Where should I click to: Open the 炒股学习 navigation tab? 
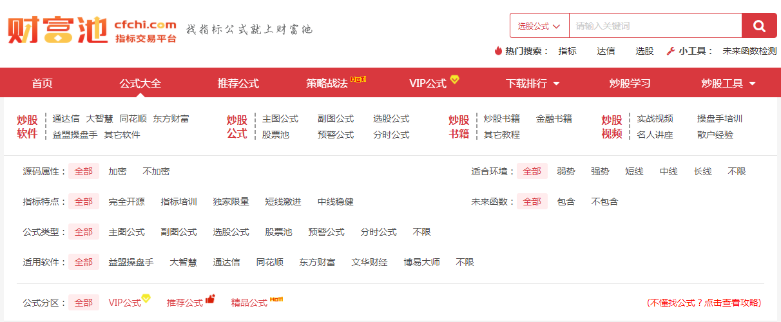click(x=630, y=83)
